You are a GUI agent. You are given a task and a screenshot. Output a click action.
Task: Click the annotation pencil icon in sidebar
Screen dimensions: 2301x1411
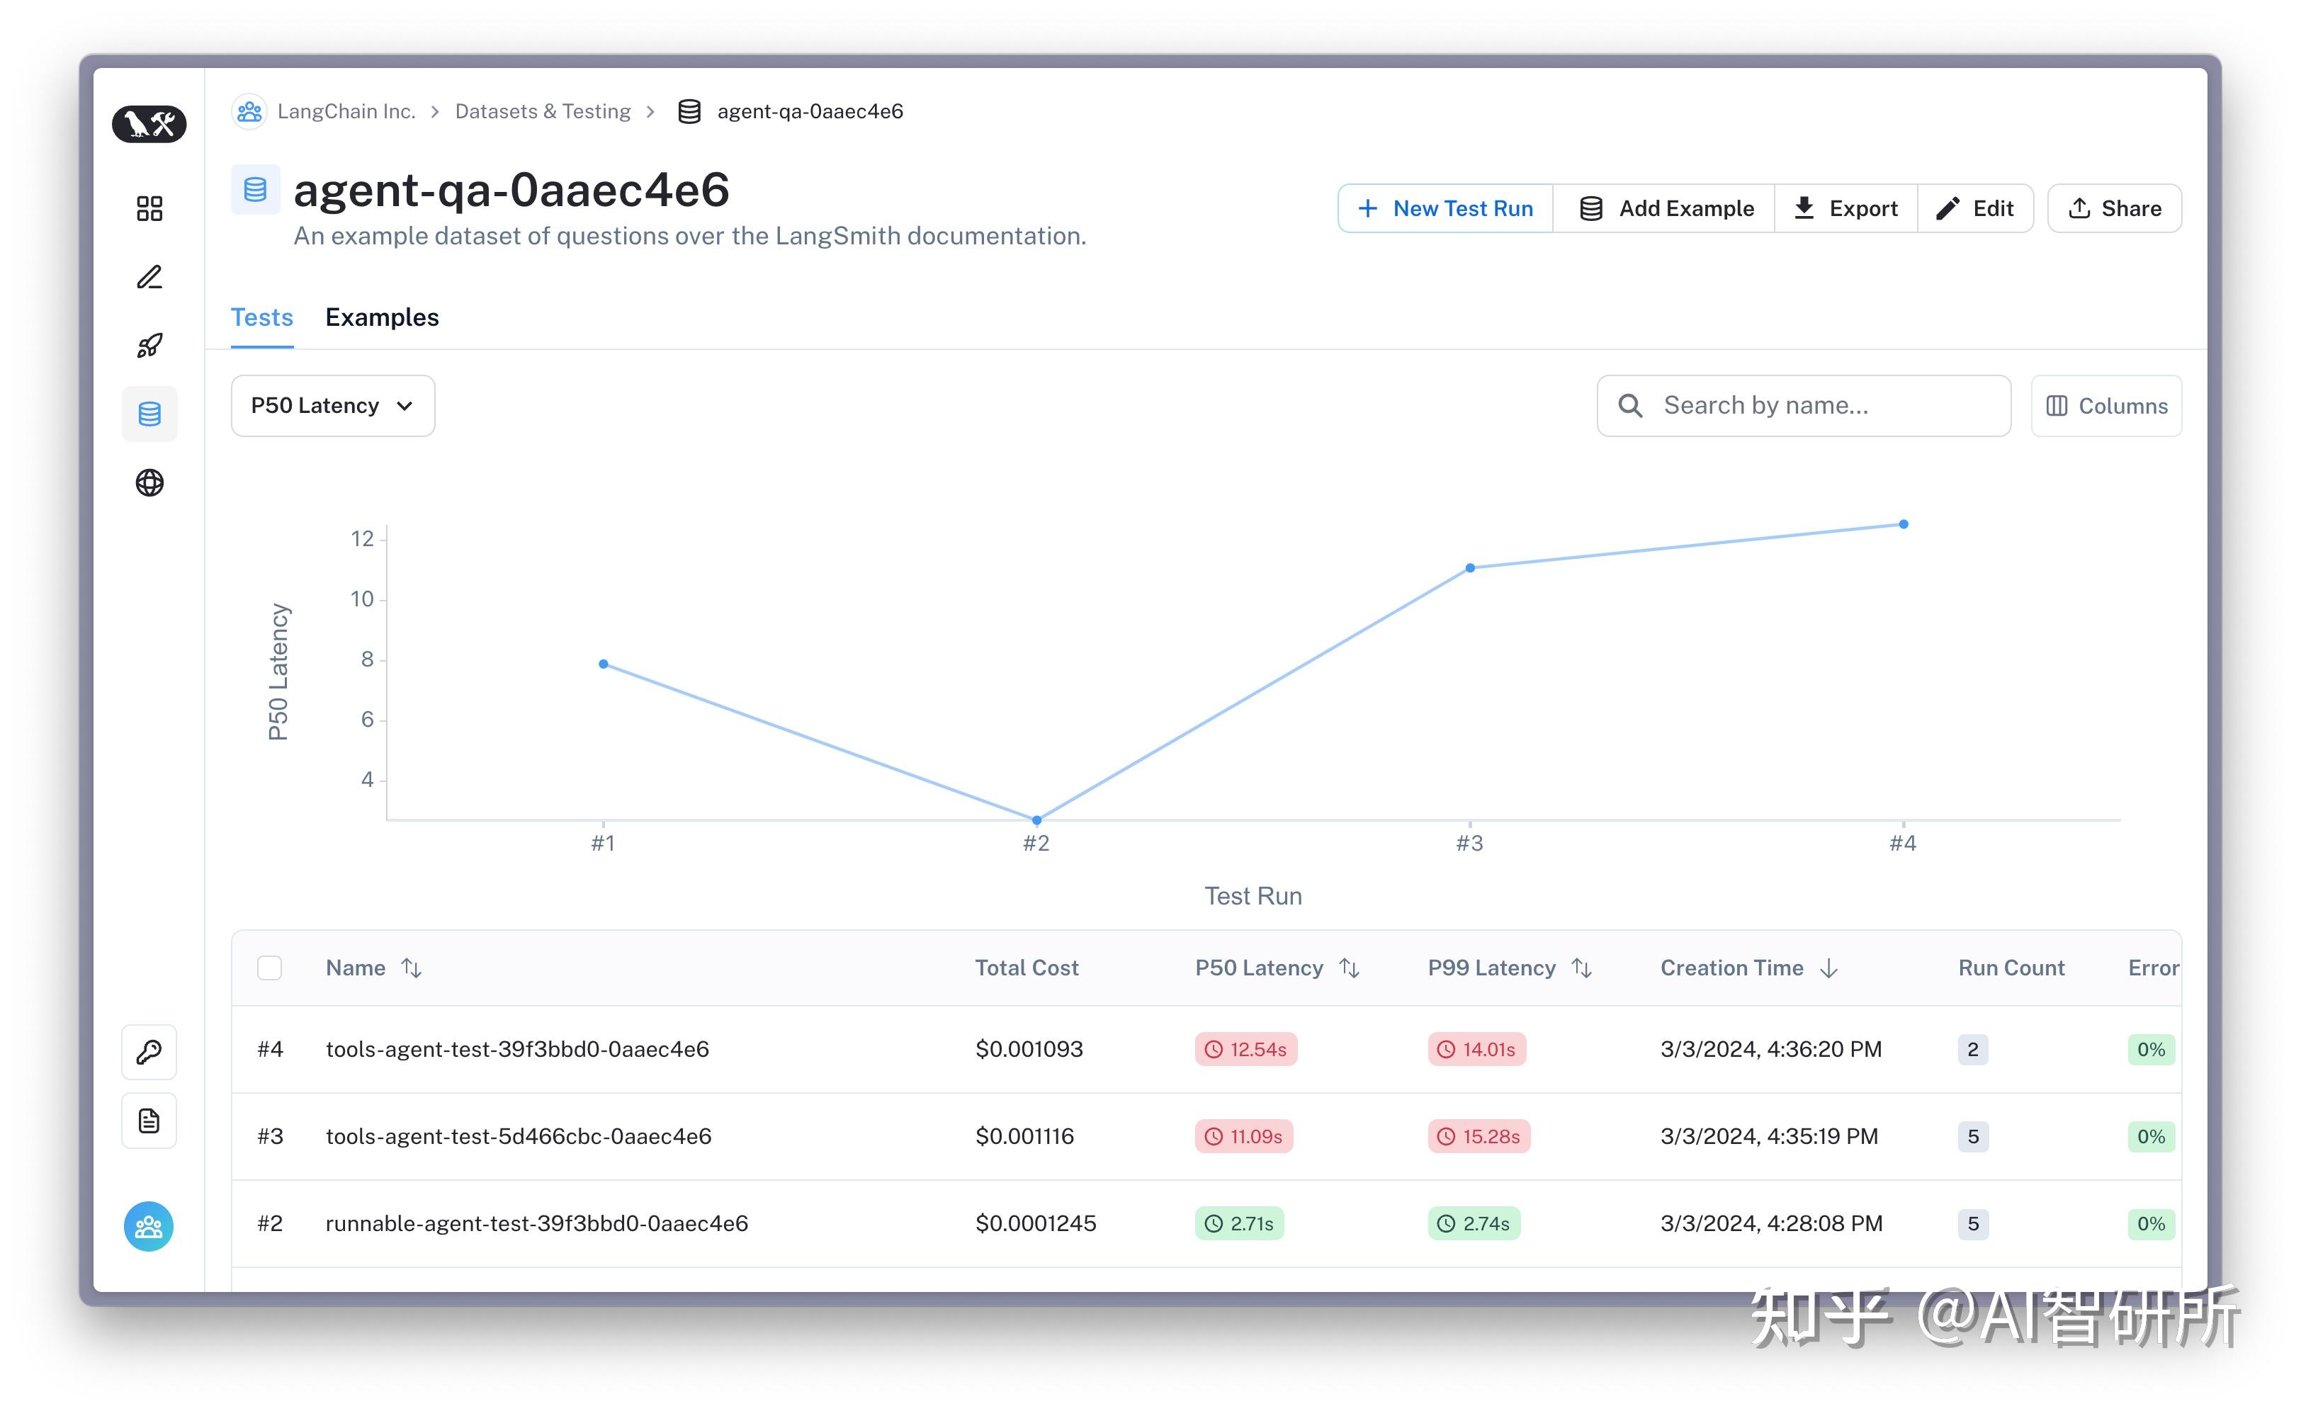tap(149, 278)
